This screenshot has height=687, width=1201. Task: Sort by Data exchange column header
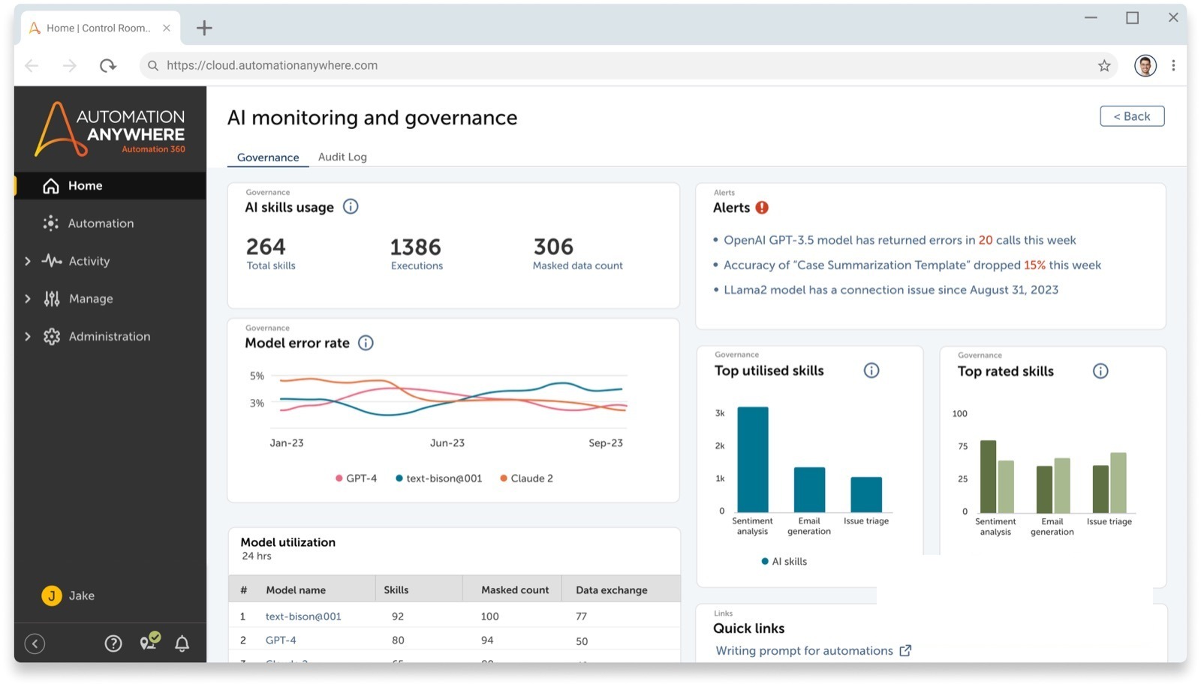click(612, 590)
